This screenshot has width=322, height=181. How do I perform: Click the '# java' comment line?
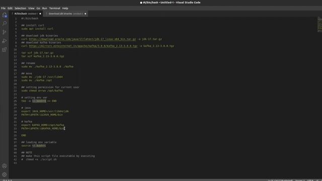pos(26,108)
